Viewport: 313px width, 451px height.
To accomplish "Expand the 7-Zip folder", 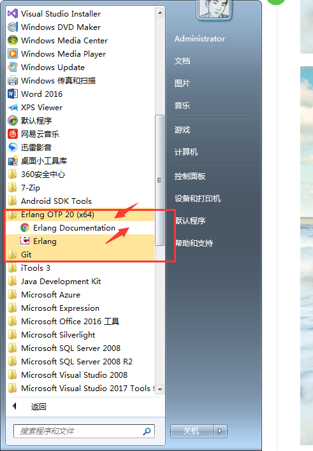I will tap(80, 187).
